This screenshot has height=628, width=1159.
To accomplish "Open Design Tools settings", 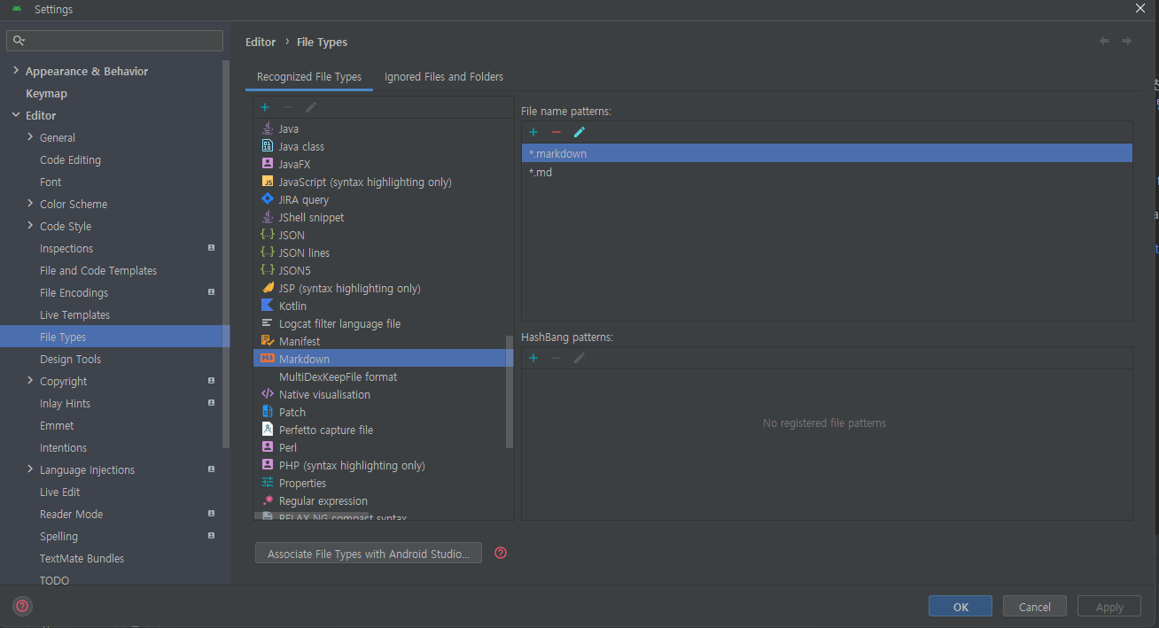I will click(70, 359).
